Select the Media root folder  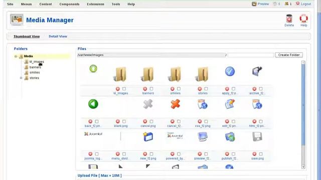pyautogui.click(x=29, y=56)
